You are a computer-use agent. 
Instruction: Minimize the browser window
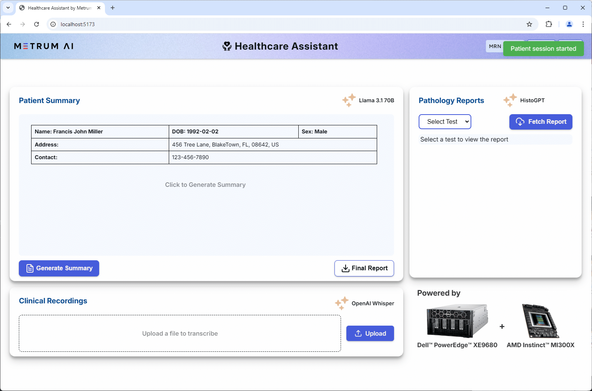(547, 8)
